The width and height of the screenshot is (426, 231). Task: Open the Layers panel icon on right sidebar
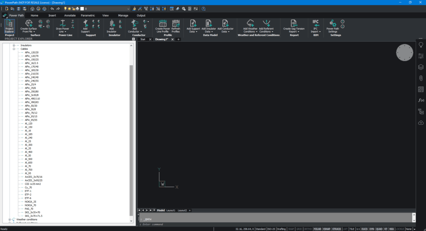pos(421,67)
